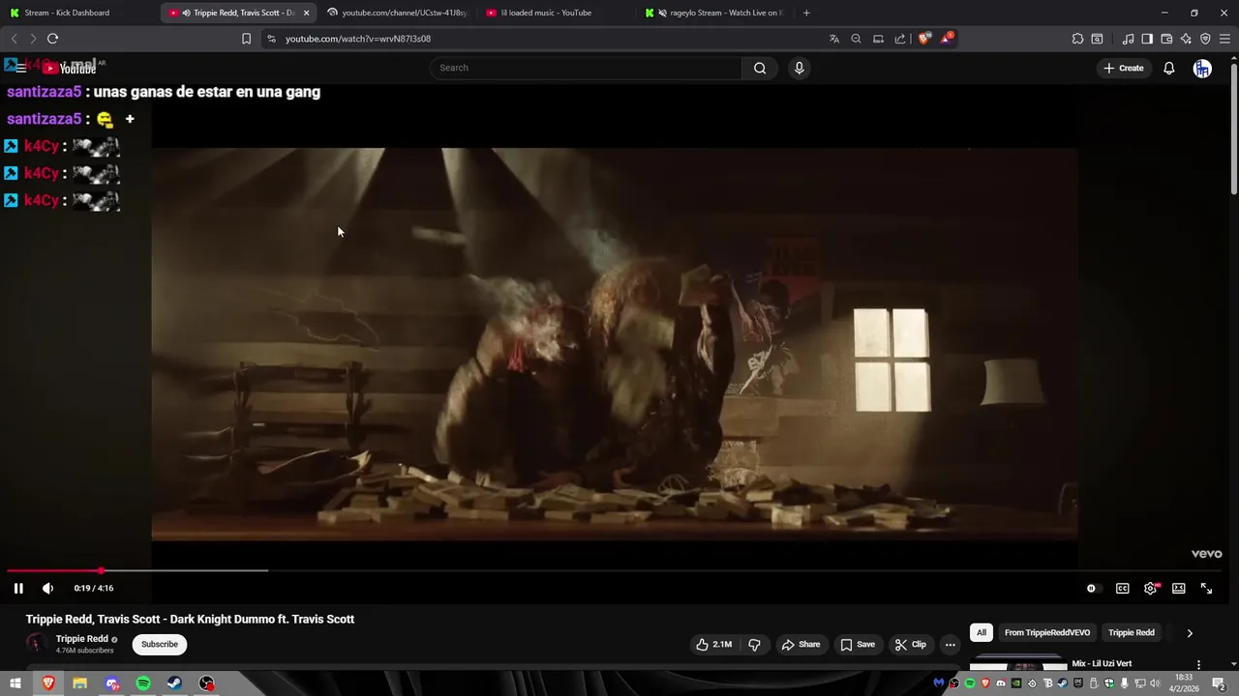Pause the video with the pause button
Viewport: 1239px width, 696px height.
18,588
